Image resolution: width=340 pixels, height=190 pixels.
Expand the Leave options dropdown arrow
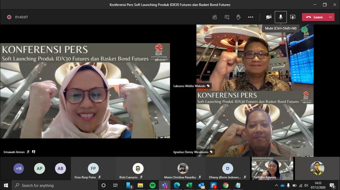[331, 17]
